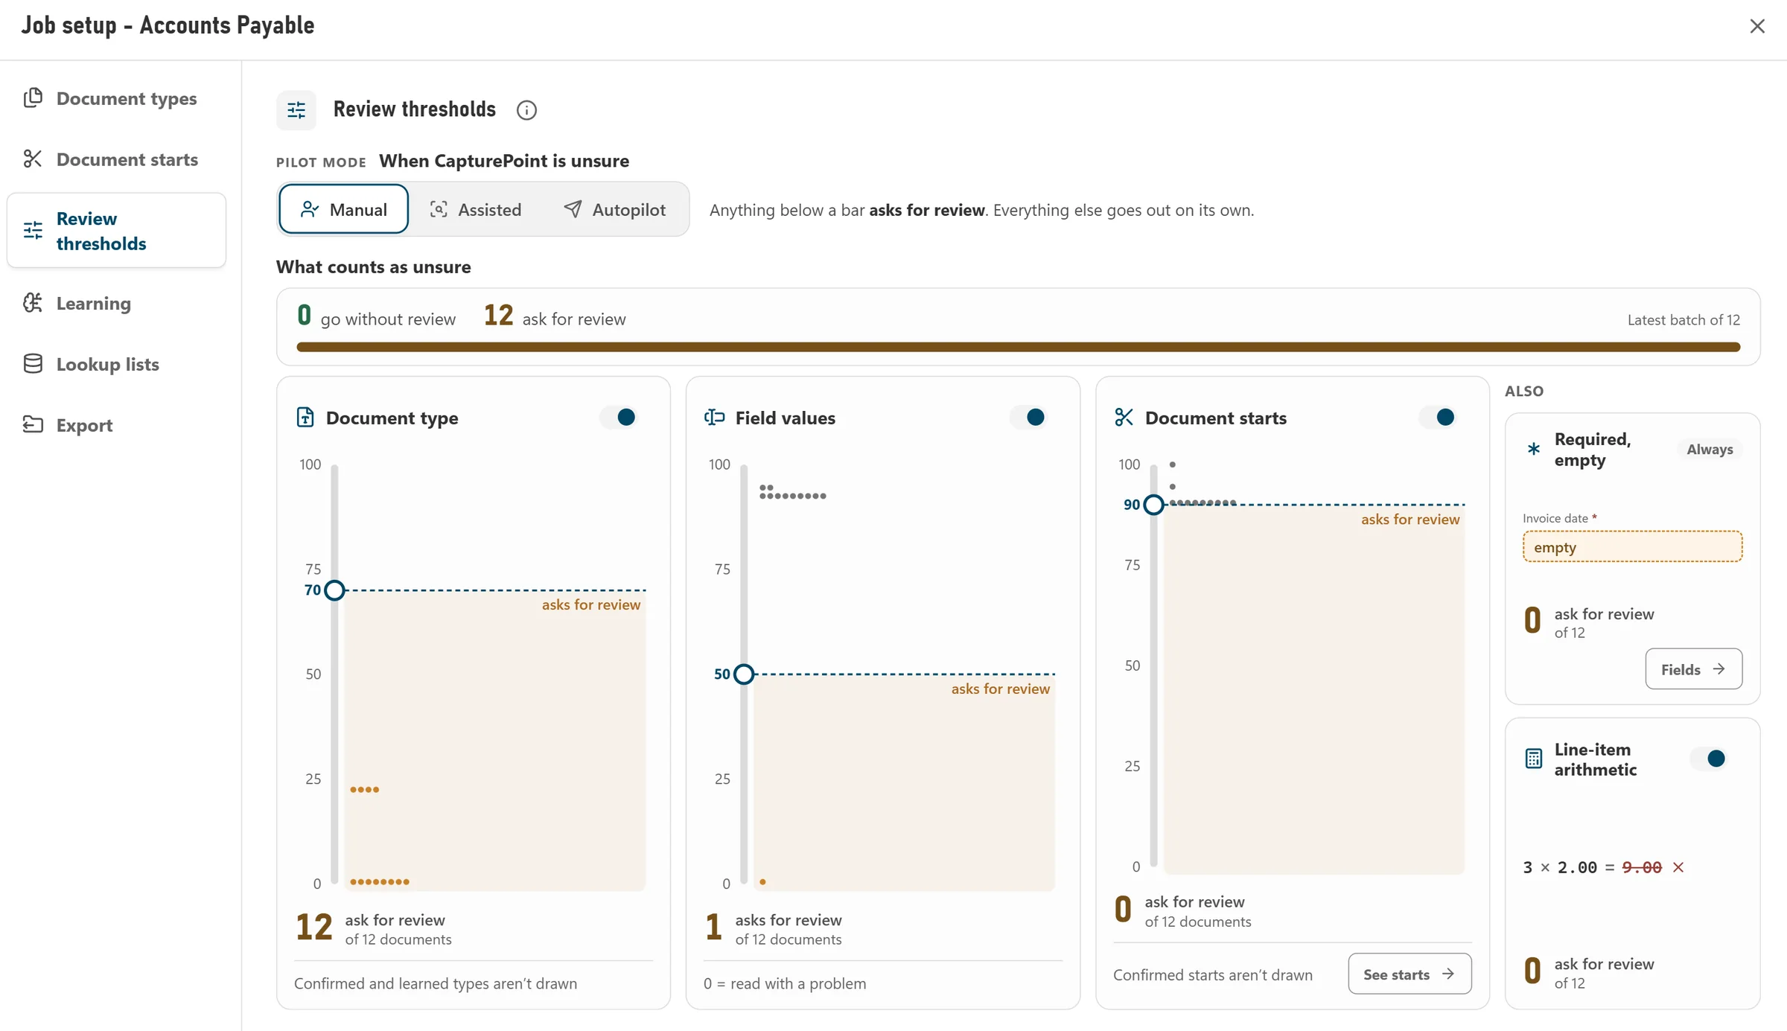Click the Export label in sidebar
The height and width of the screenshot is (1031, 1787).
coord(84,425)
